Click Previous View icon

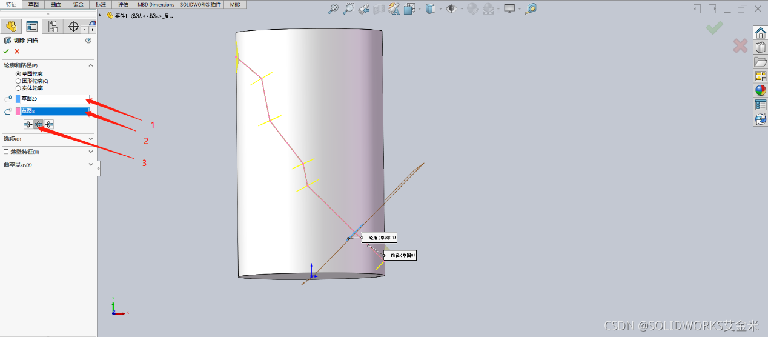[364, 8]
